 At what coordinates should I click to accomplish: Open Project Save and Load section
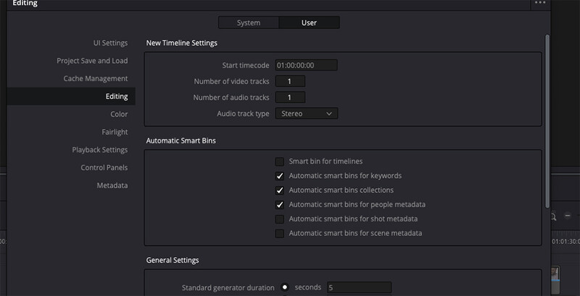tap(92, 61)
